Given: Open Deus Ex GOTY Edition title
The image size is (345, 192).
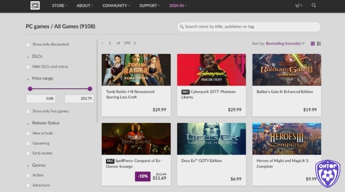Looking at the screenshot, I should [201, 161].
